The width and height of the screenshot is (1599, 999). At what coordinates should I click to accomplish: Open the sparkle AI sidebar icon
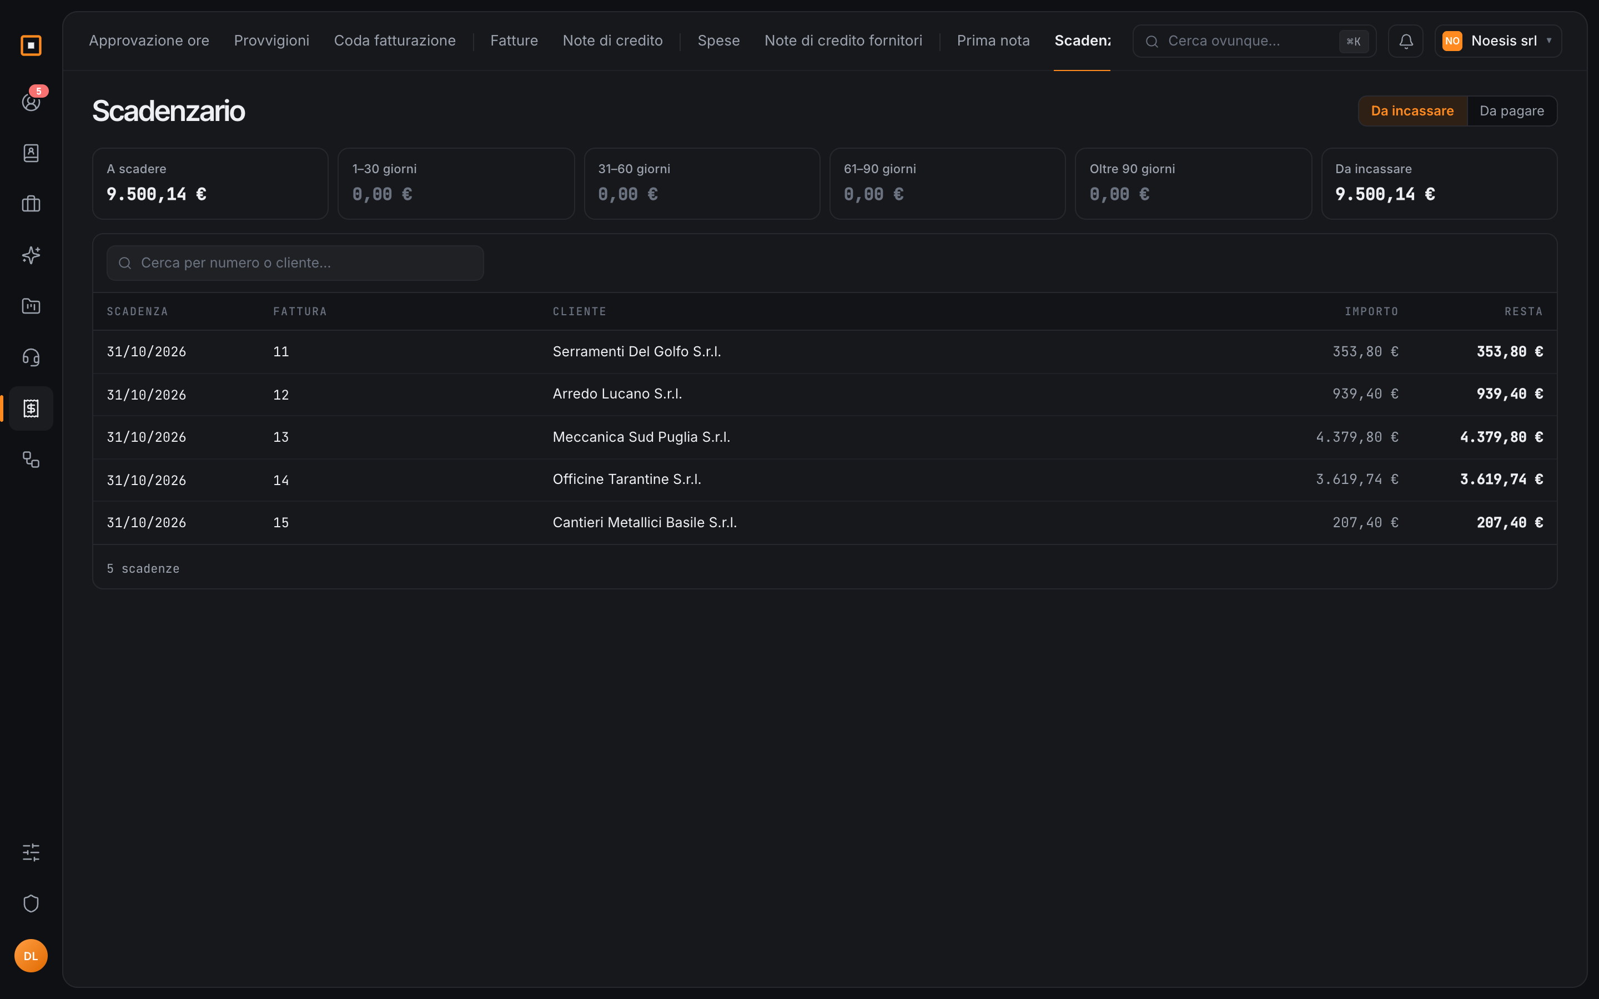point(31,255)
